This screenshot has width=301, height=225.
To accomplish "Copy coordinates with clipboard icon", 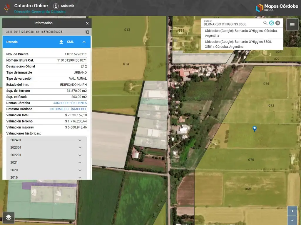I will pos(87,32).
